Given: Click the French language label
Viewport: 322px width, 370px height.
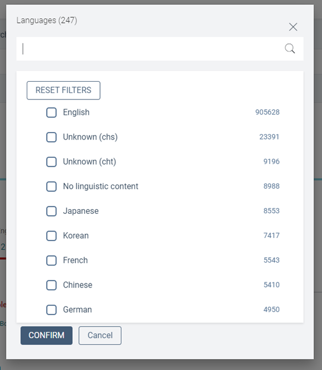Looking at the screenshot, I should 75,260.
